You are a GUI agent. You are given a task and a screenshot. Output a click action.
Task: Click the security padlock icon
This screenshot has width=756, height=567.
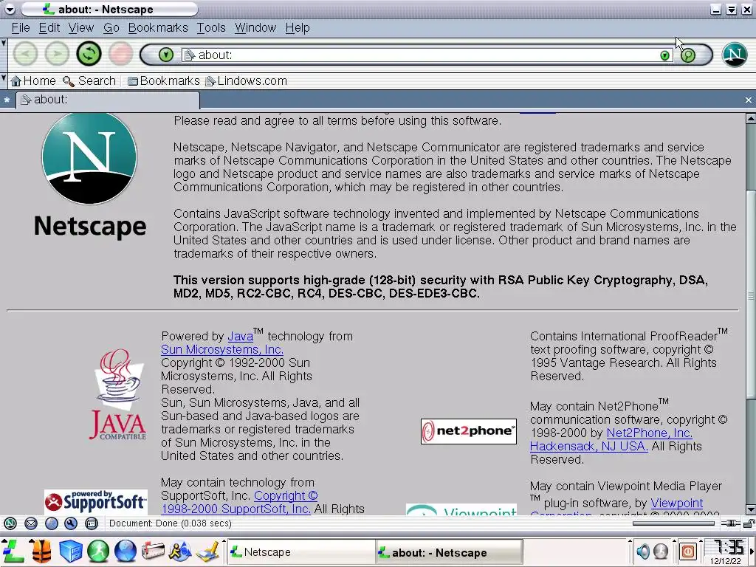[749, 523]
